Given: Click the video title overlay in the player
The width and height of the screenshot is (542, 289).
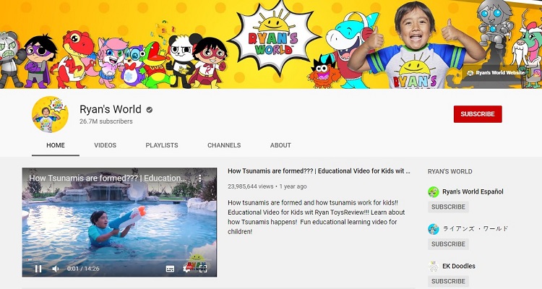Looking at the screenshot, I should 108,178.
